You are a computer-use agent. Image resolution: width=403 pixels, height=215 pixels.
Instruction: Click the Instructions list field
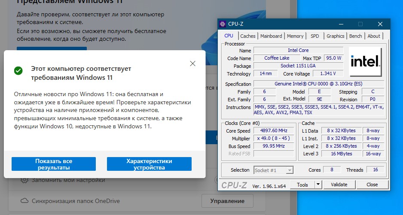319,110
